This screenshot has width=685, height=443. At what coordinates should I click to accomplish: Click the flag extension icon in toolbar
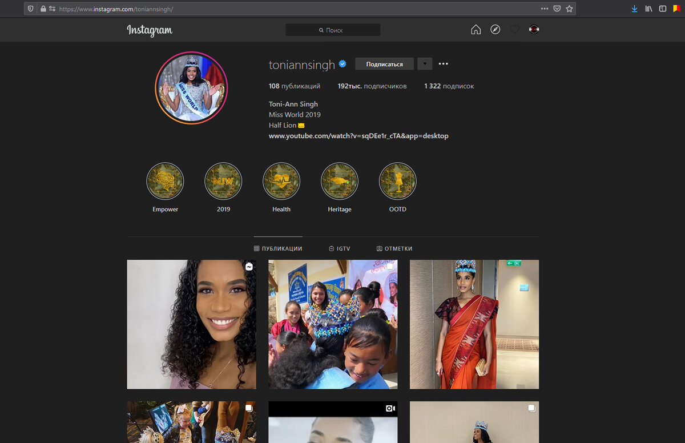676,9
